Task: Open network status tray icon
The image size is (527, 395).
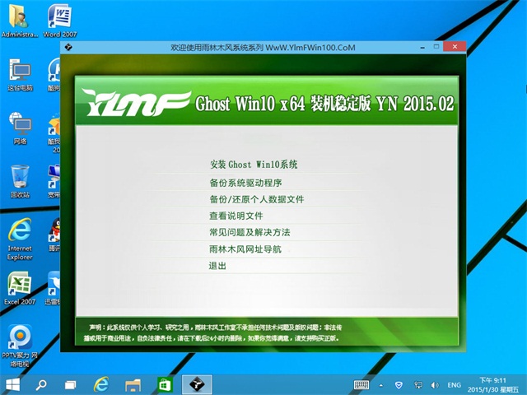Action: click(418, 385)
